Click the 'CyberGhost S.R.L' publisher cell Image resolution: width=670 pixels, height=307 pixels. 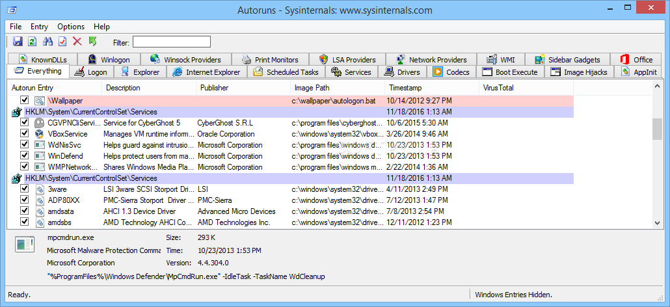click(225, 123)
